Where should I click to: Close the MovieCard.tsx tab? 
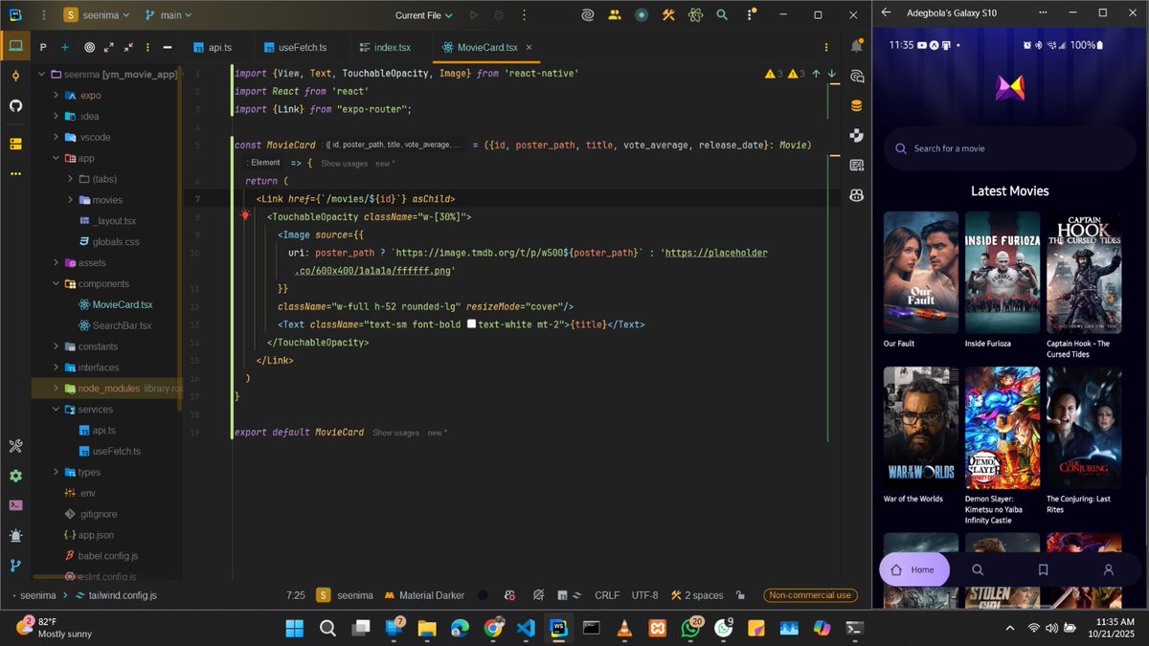(x=529, y=47)
